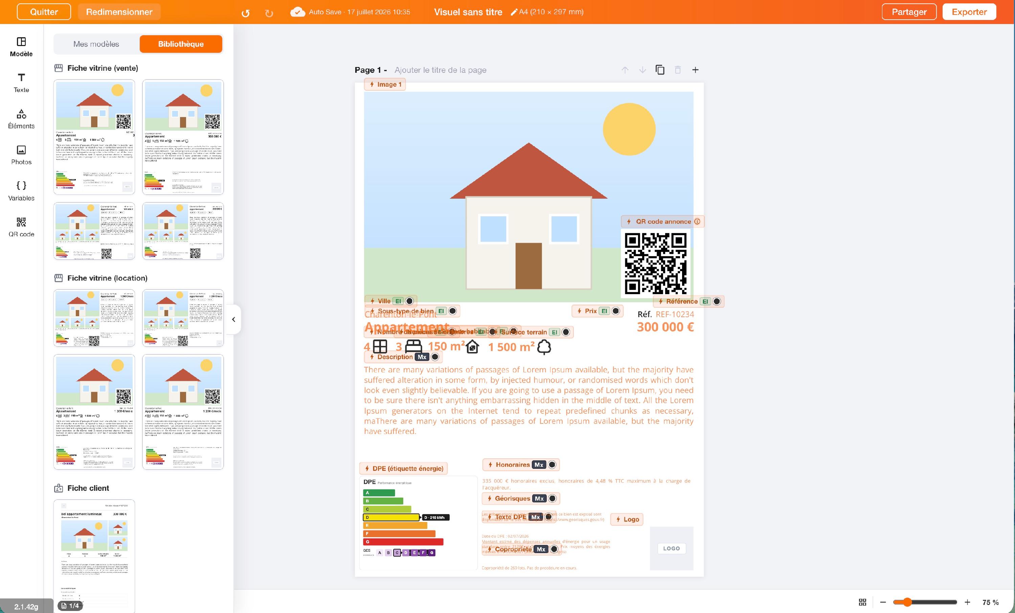Toggle the dot on the Ville tag

point(409,301)
